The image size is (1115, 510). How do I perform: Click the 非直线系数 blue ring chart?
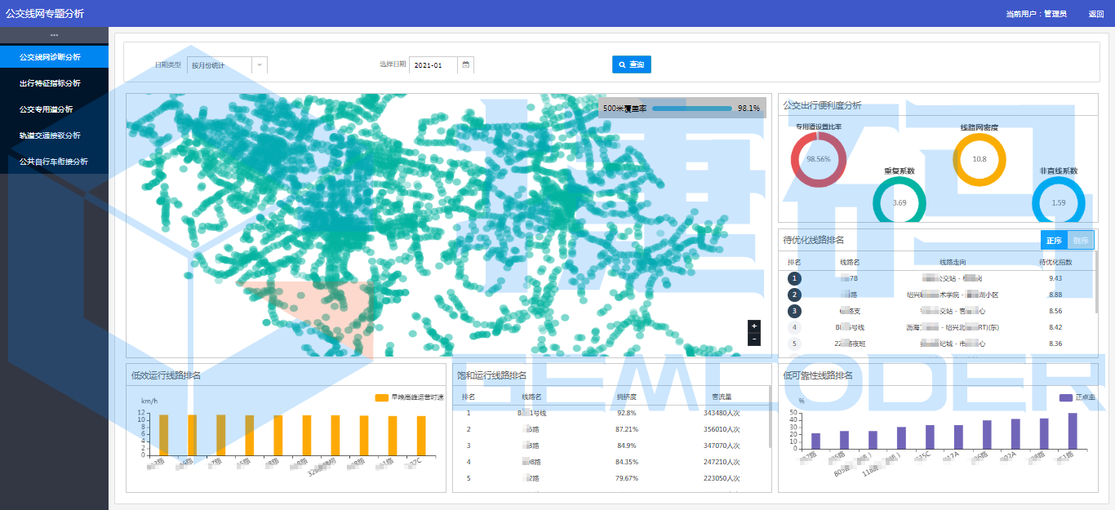click(1059, 202)
